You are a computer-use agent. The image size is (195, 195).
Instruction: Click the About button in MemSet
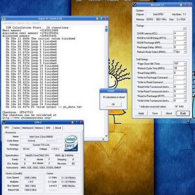[x=169, y=113]
